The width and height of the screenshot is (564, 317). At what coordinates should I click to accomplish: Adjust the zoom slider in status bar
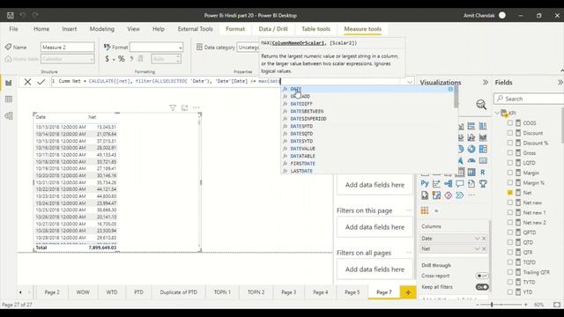tap(492, 305)
